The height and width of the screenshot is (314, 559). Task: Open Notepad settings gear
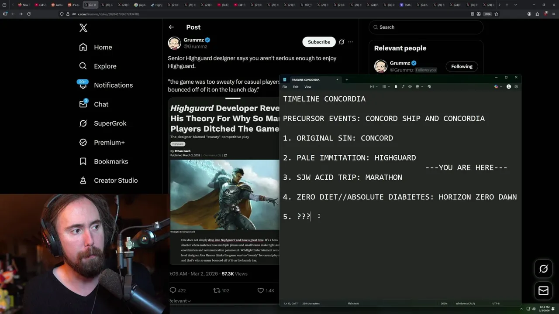click(516, 87)
